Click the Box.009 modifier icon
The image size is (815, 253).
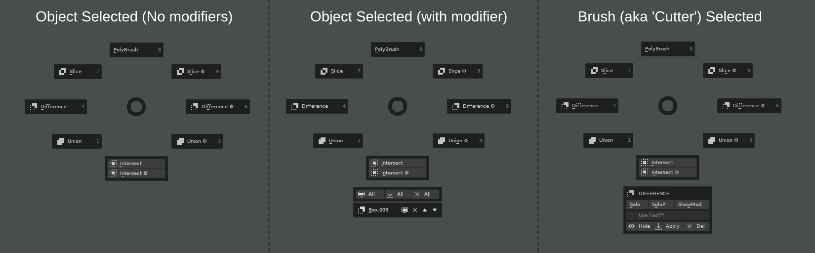click(x=361, y=210)
